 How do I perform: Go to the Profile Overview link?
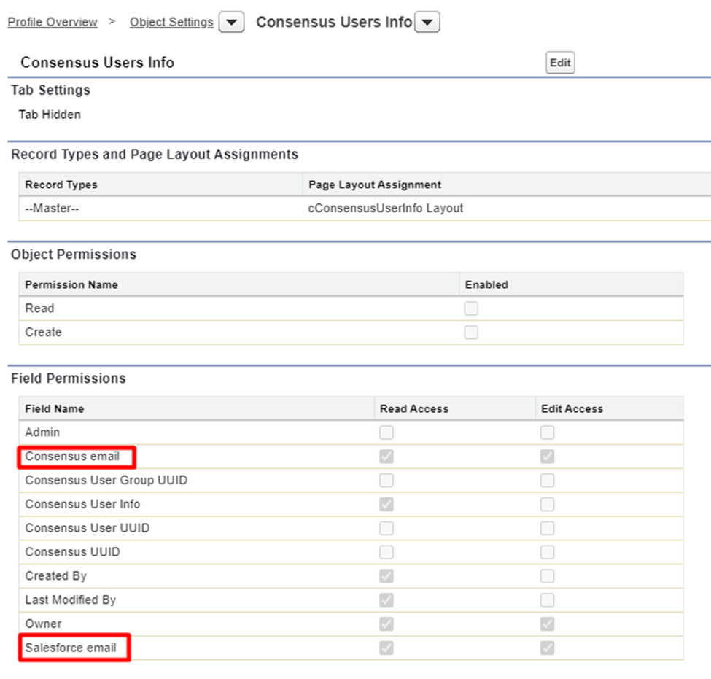[x=53, y=22]
